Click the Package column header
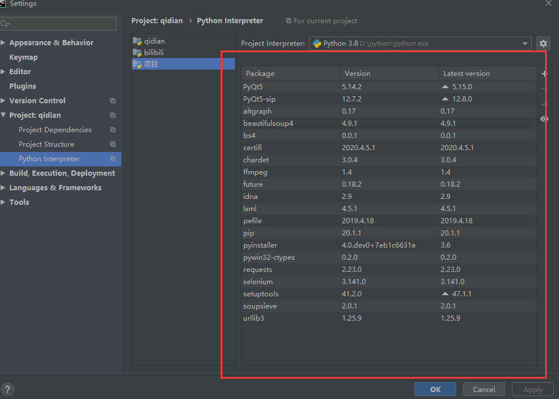The width and height of the screenshot is (559, 399). pyautogui.click(x=291, y=74)
